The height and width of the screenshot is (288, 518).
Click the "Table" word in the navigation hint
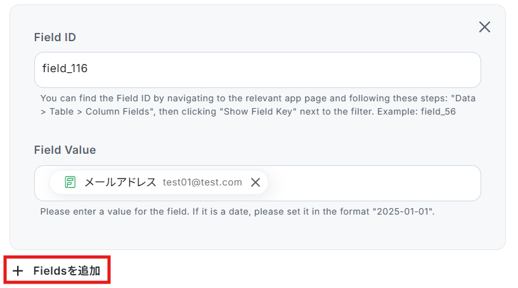tap(62, 111)
